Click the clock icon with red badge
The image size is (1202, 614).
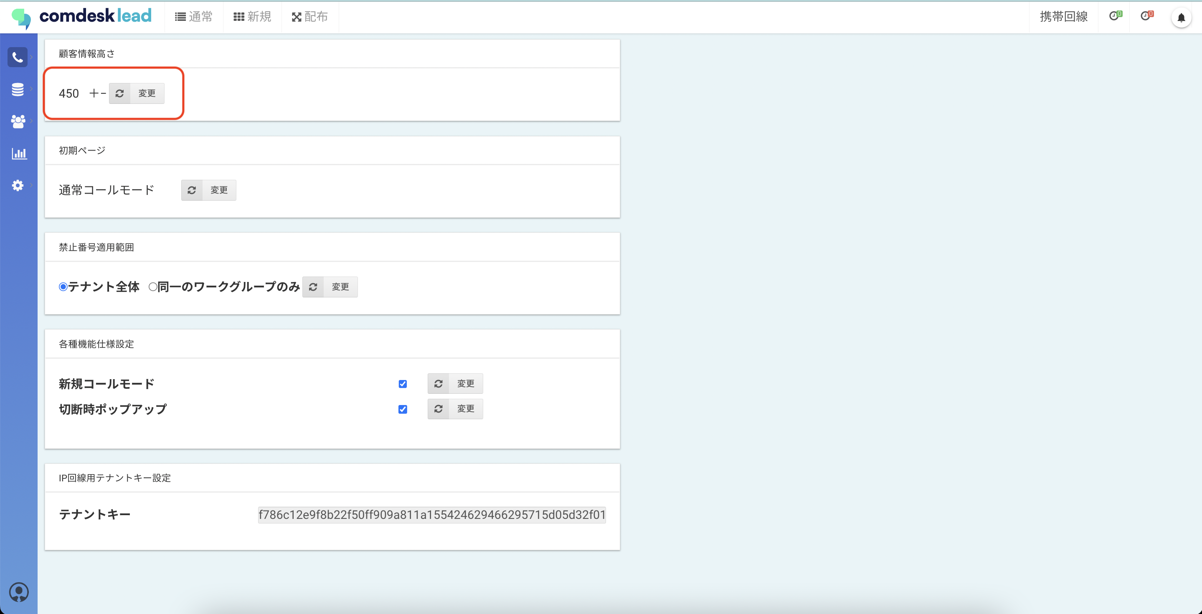tap(1146, 16)
